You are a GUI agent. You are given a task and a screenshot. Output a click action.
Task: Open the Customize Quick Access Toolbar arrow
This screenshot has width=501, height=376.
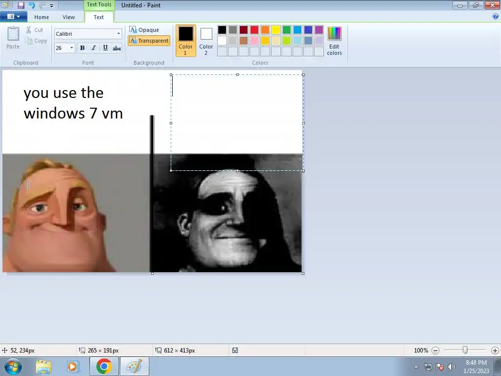point(52,5)
